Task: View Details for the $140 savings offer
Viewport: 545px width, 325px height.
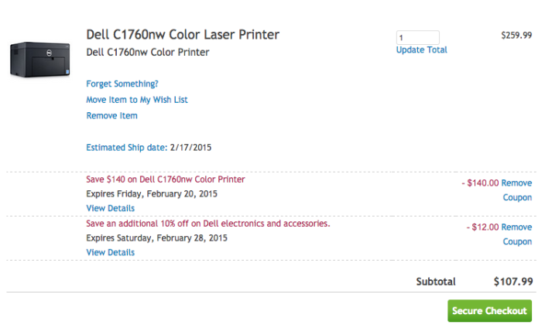Action: pos(110,208)
